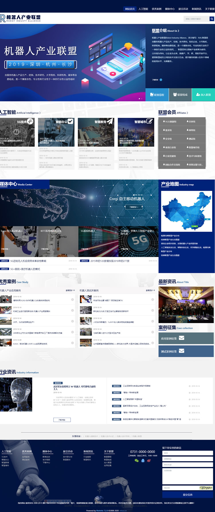Click the search keyword input field

(x=196, y=19)
